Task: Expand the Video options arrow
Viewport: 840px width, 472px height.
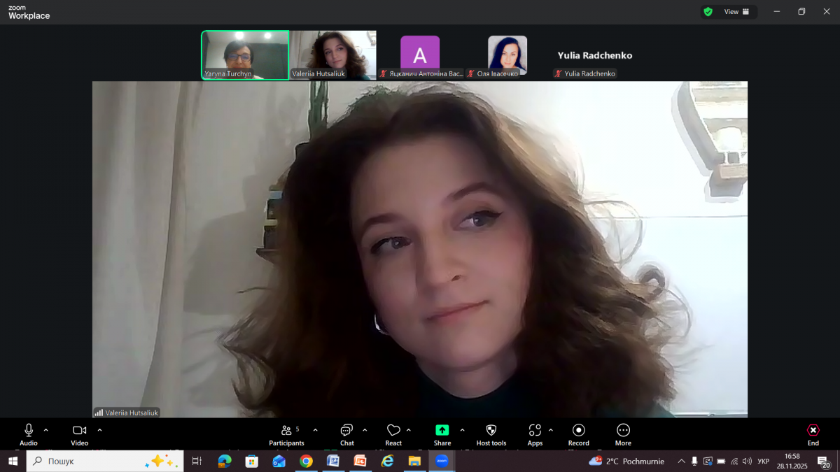Action: point(99,430)
